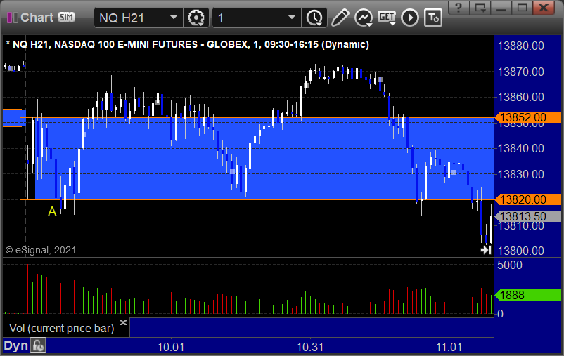Click the 13860.00 price axis label
Image resolution: width=564 pixels, height=356 pixels.
point(520,97)
